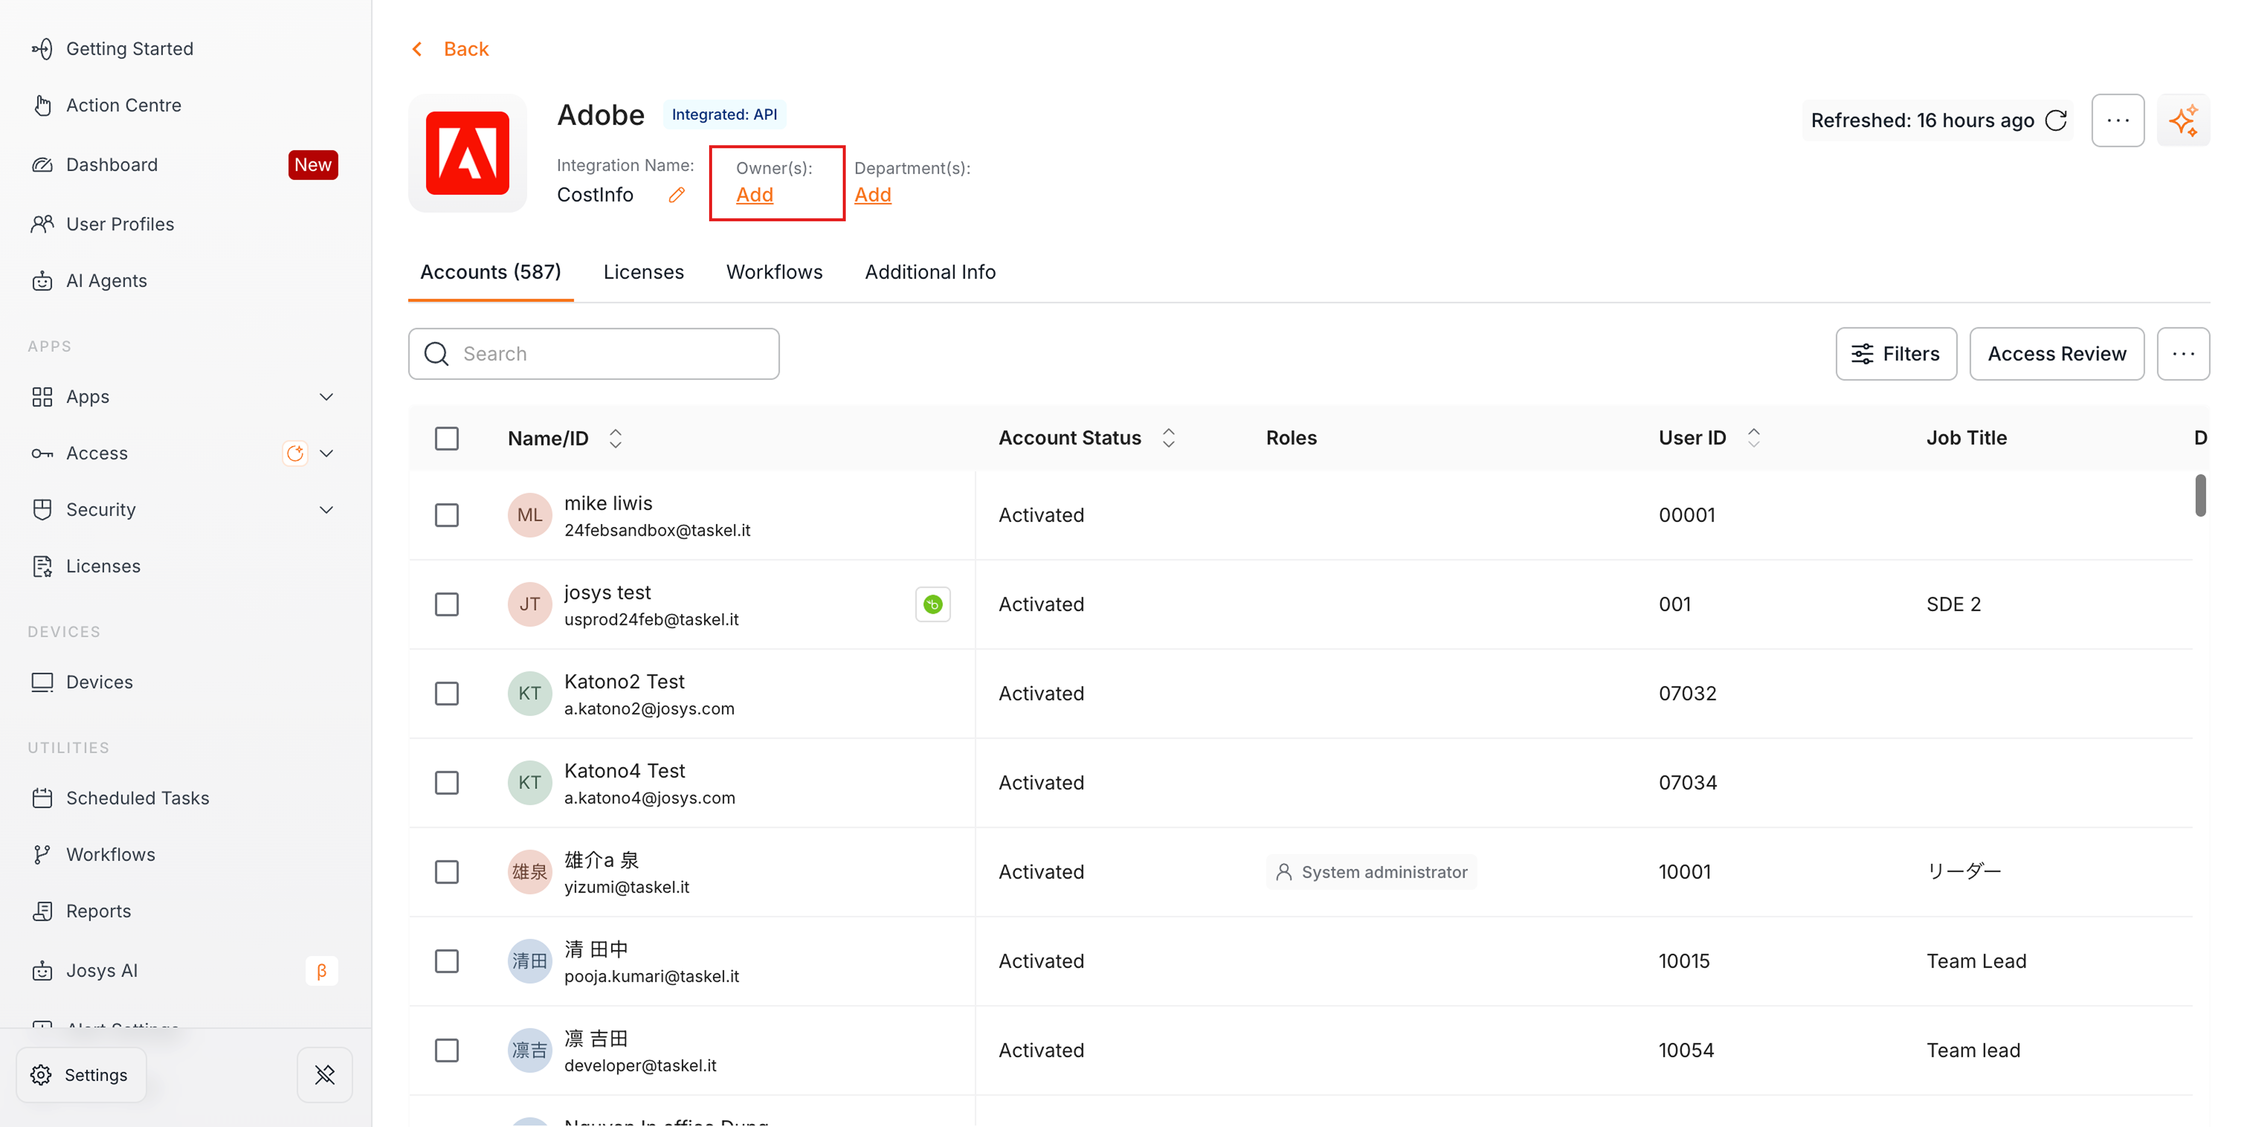Open Action Centre hand icon
This screenshot has height=1127, width=2244.
[x=42, y=105]
